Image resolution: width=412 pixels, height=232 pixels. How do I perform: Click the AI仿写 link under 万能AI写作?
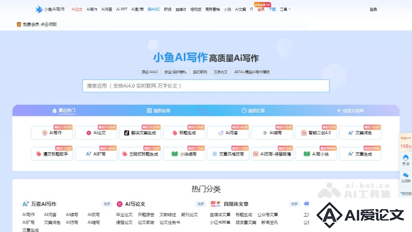click(x=72, y=223)
